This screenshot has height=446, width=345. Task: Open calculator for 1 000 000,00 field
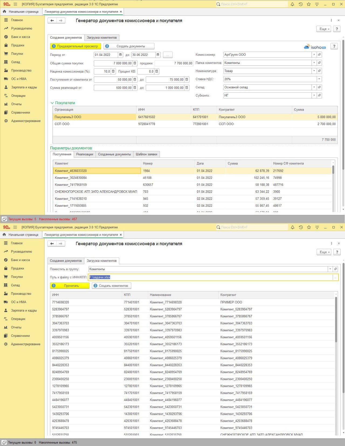point(187,88)
